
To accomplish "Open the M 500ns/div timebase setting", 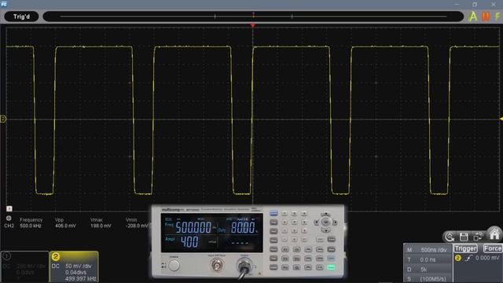I will pyautogui.click(x=428, y=250).
